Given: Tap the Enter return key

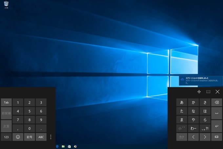Looking at the screenshot, I should [x=216, y=126].
